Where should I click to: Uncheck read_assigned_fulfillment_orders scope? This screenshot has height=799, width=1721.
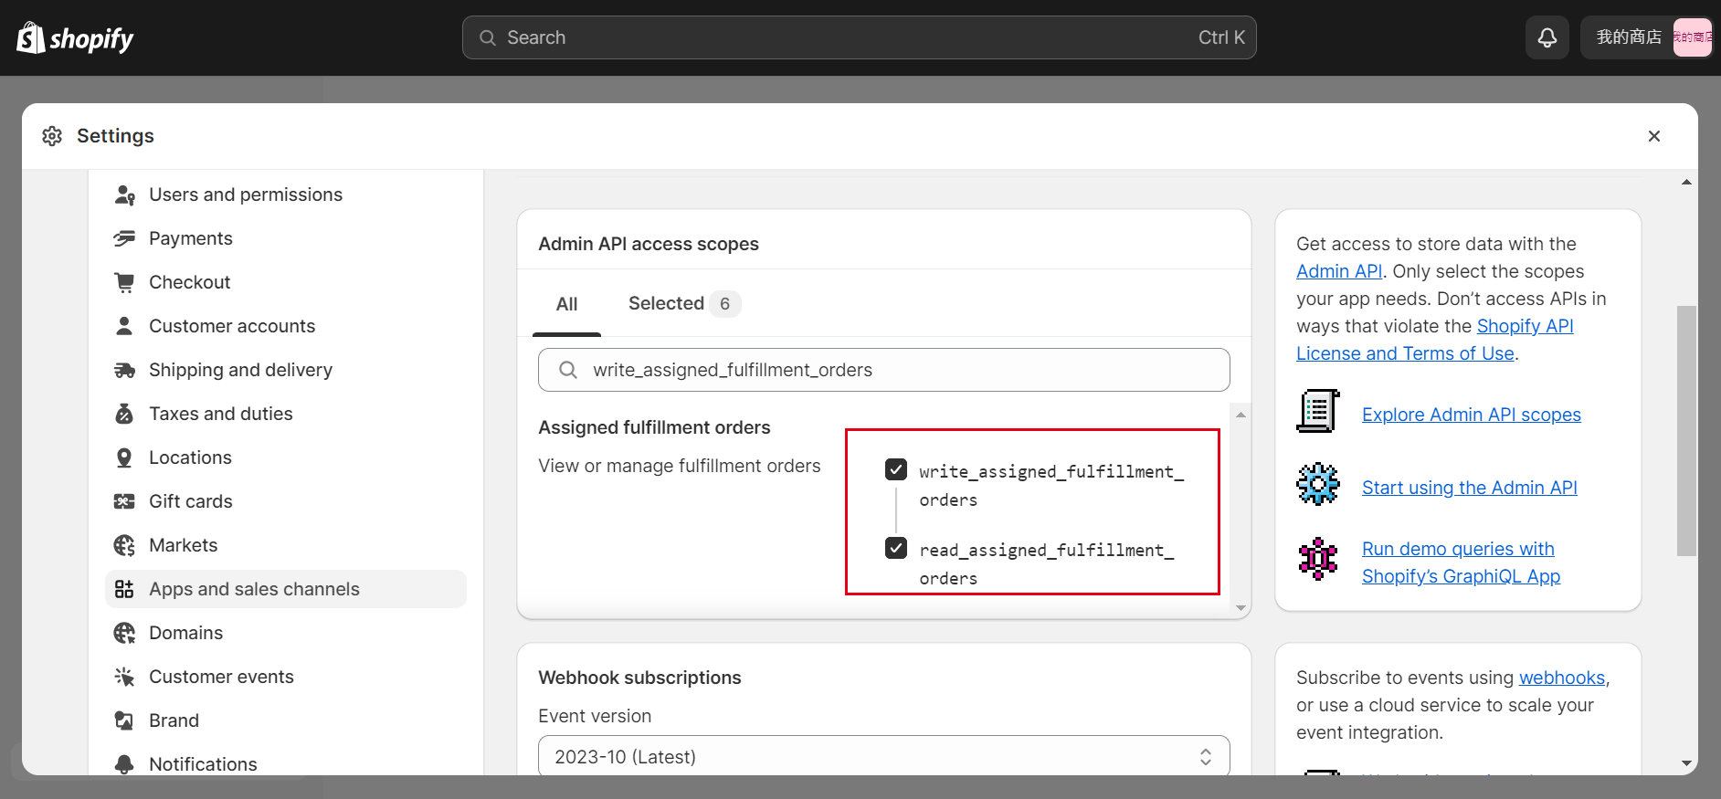pos(896,548)
